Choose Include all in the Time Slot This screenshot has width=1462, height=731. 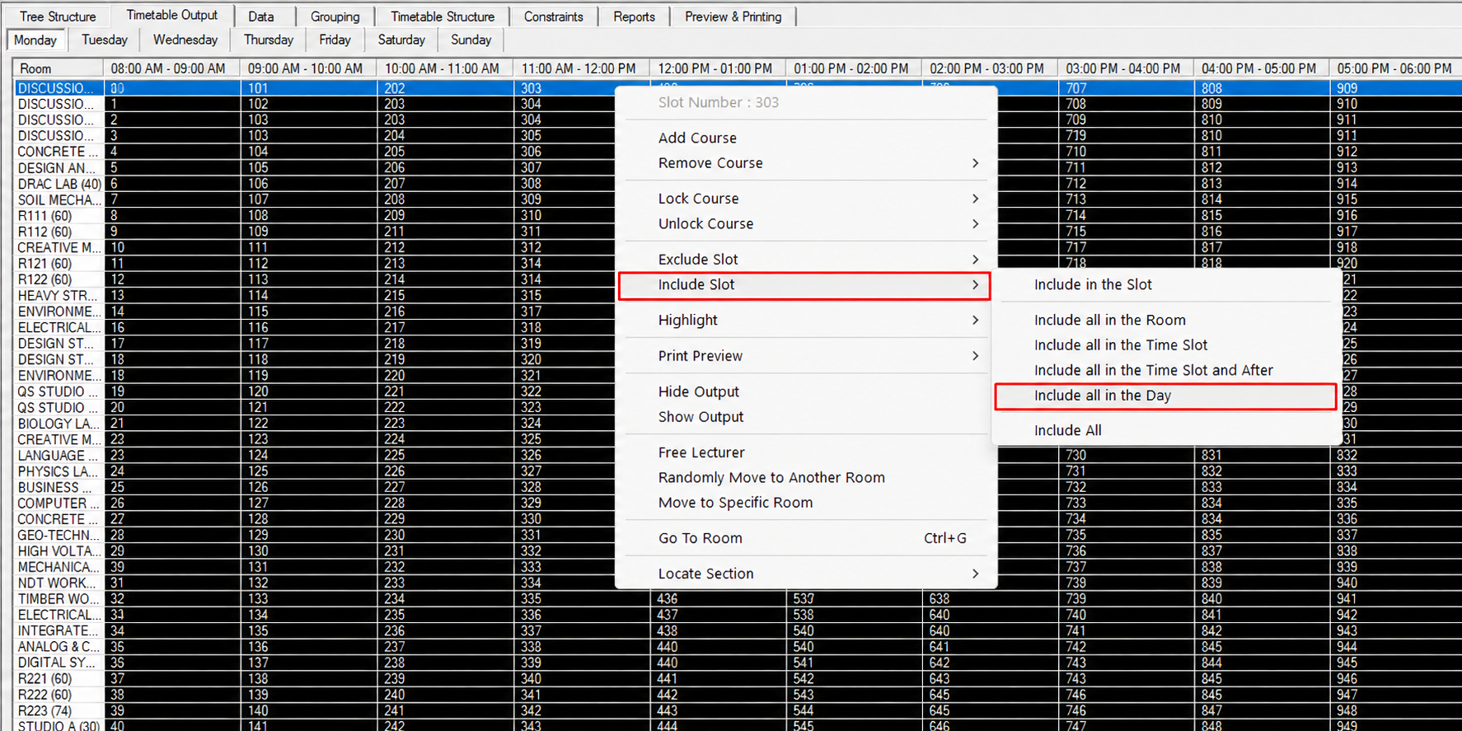pyautogui.click(x=1166, y=345)
